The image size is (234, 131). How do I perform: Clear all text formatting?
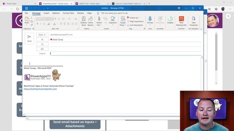click(76, 19)
